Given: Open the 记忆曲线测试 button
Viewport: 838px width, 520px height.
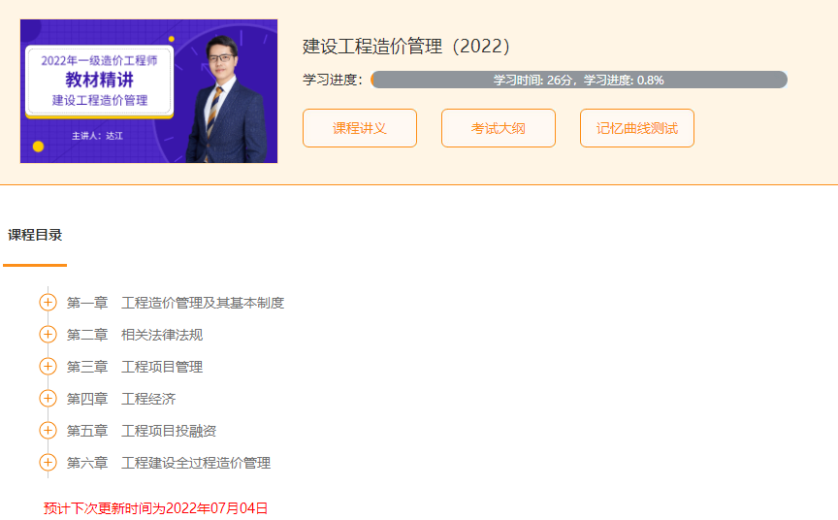Looking at the screenshot, I should coord(637,128).
